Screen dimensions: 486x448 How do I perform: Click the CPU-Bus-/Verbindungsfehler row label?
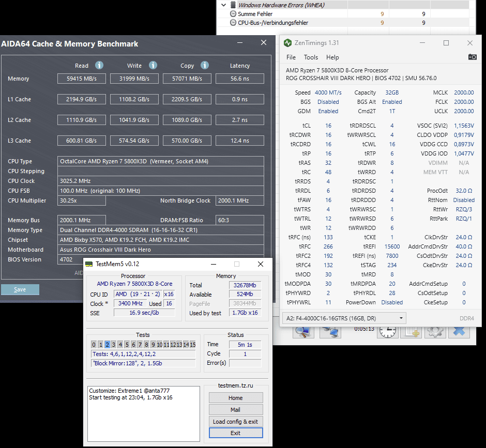click(x=273, y=23)
